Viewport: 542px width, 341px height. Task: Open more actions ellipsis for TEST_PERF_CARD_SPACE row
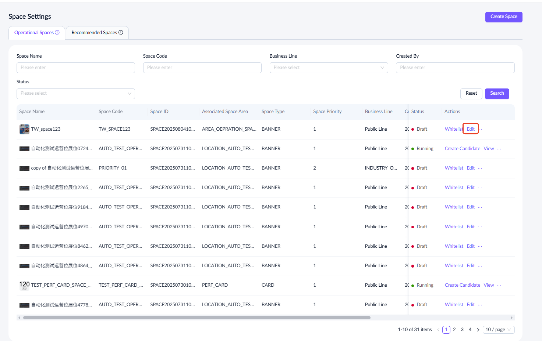point(499,285)
